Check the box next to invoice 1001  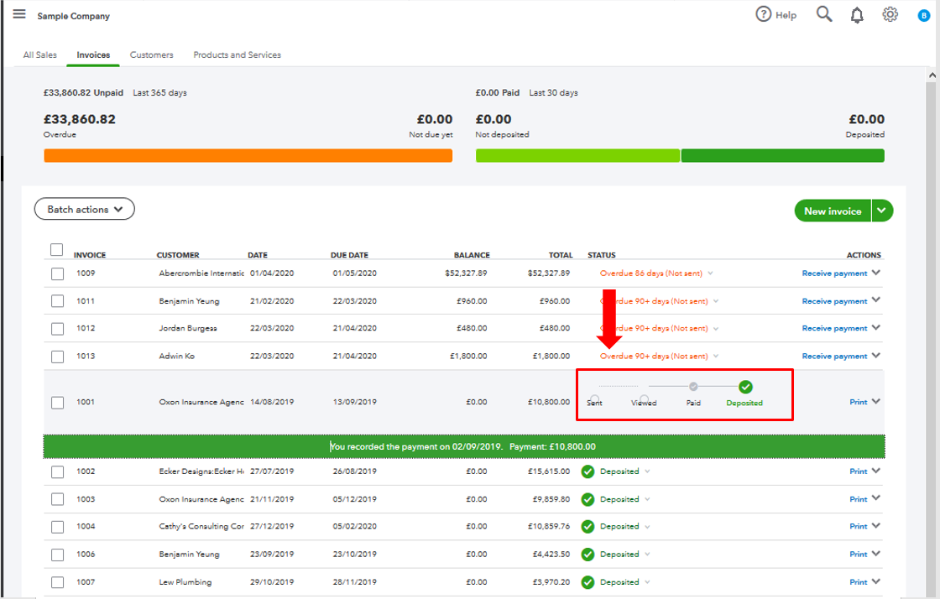point(56,403)
